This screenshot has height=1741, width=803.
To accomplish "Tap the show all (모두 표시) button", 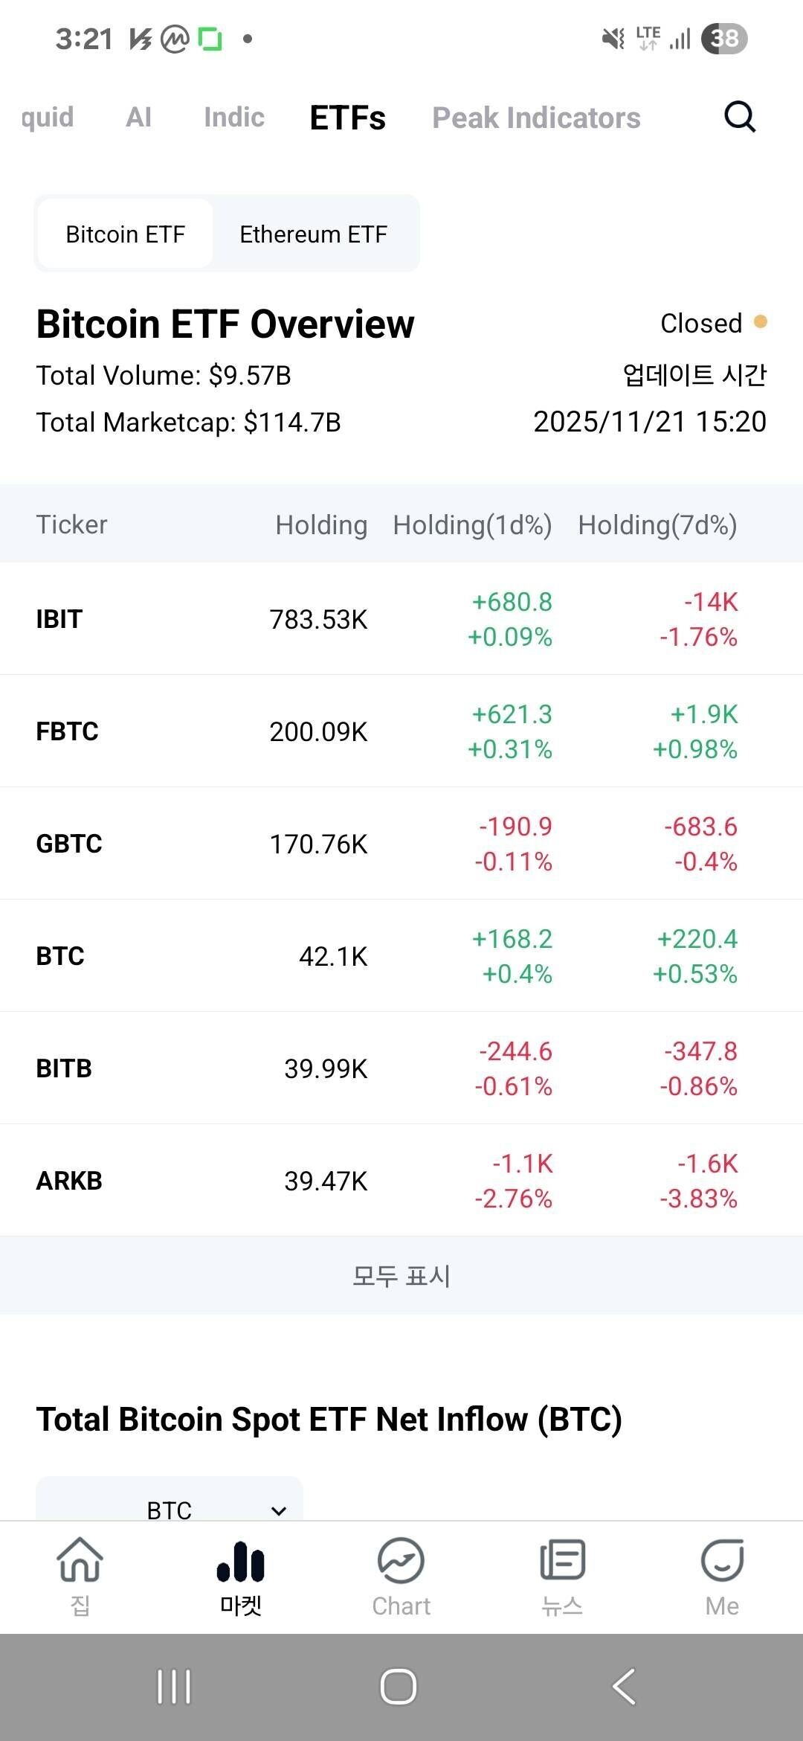I will pyautogui.click(x=401, y=1275).
